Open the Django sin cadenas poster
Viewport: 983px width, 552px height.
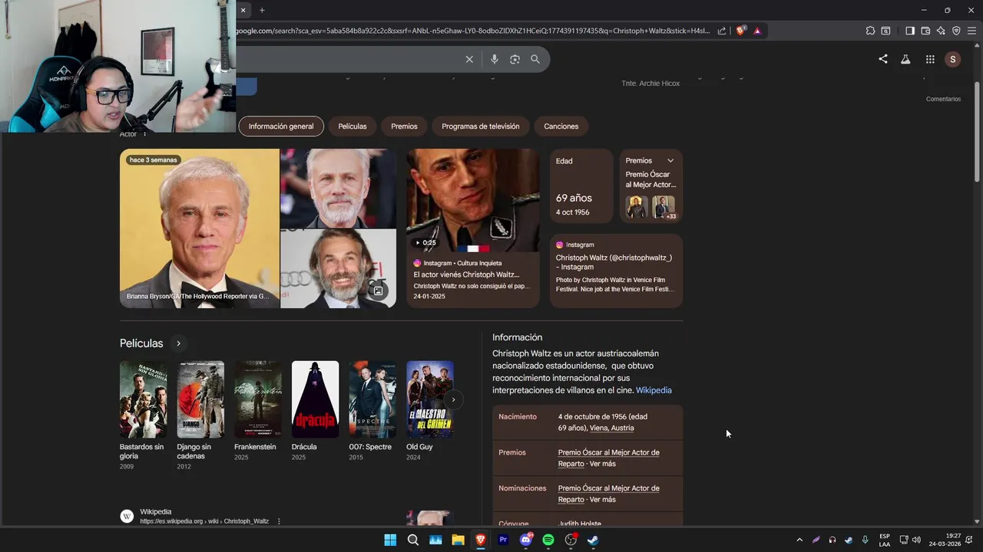(x=200, y=399)
